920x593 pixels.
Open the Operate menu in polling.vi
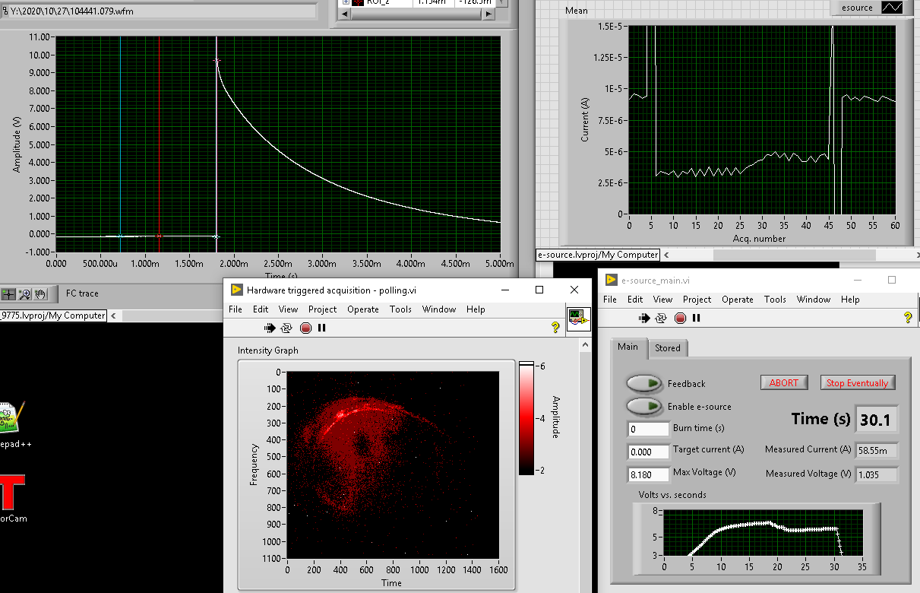pyautogui.click(x=362, y=309)
